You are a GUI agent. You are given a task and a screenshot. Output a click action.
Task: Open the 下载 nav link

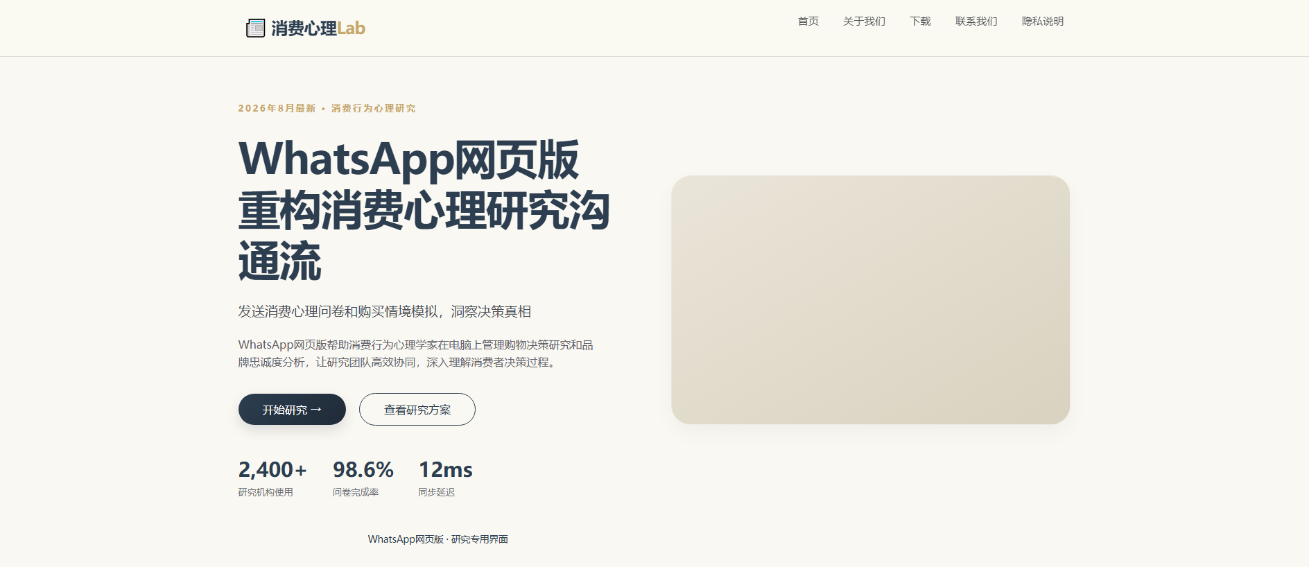click(920, 21)
